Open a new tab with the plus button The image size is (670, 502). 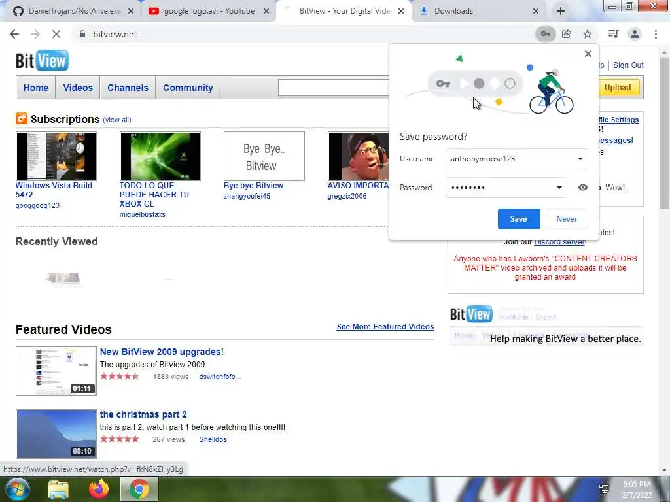pyautogui.click(x=561, y=11)
